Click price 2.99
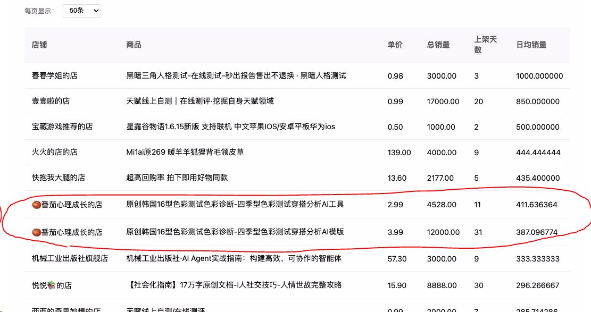Screen dimensions: 591x312 pyautogui.click(x=395, y=205)
